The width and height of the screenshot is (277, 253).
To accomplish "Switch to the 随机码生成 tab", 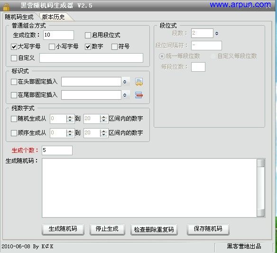I will pyautogui.click(x=19, y=17).
